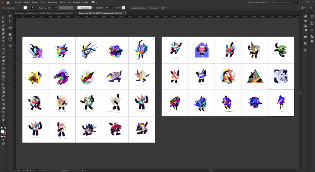This screenshot has width=315, height=172.
Task: Open the Pathfinder panel icon
Action: pyautogui.click(x=312, y=37)
